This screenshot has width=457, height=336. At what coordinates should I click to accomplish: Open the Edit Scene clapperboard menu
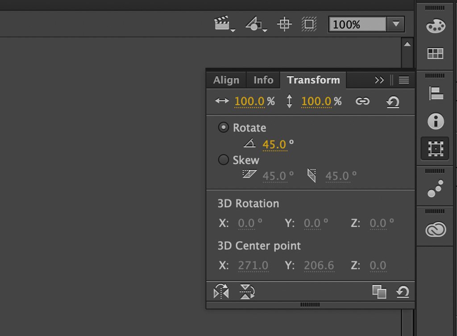224,24
